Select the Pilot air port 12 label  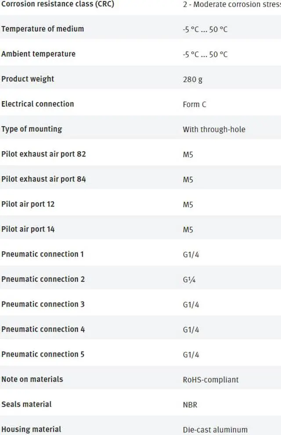coord(28,204)
